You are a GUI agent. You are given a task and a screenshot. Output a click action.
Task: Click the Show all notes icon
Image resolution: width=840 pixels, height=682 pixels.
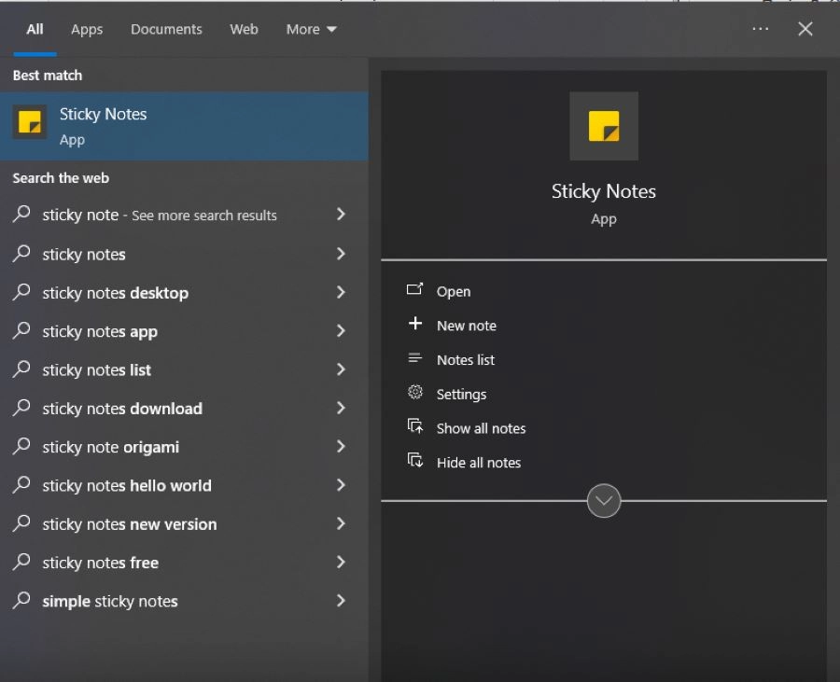tap(415, 427)
